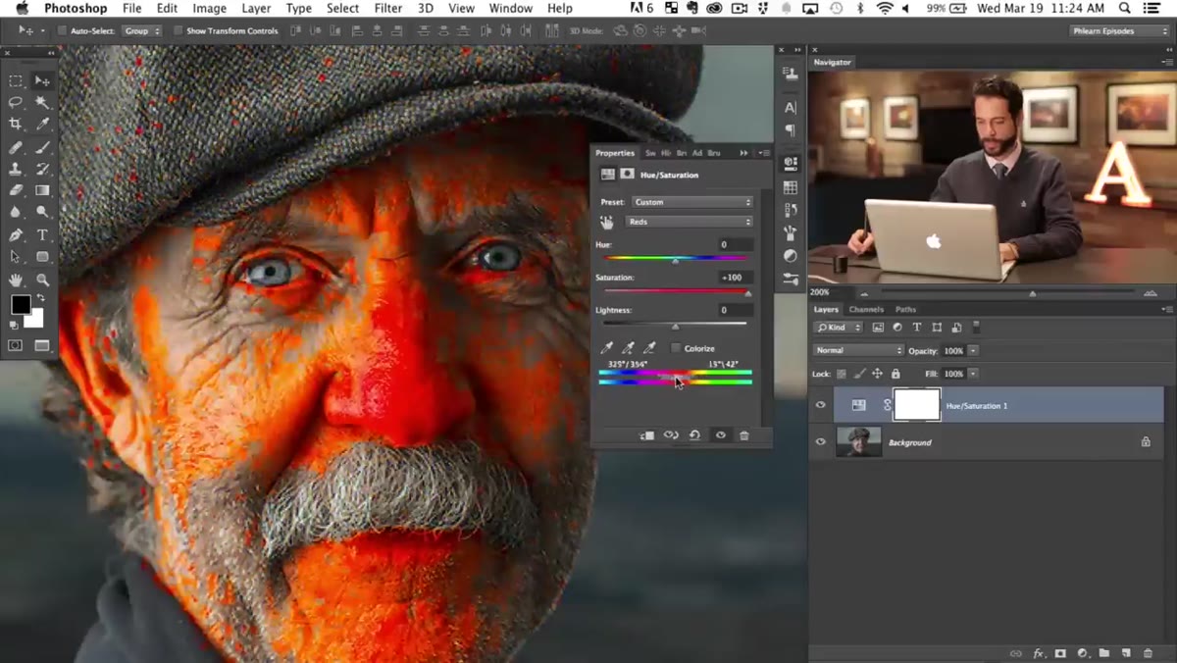Screen dimensions: 1177x663
Task: Open the Fill slider dropdown arrow
Action: point(973,374)
